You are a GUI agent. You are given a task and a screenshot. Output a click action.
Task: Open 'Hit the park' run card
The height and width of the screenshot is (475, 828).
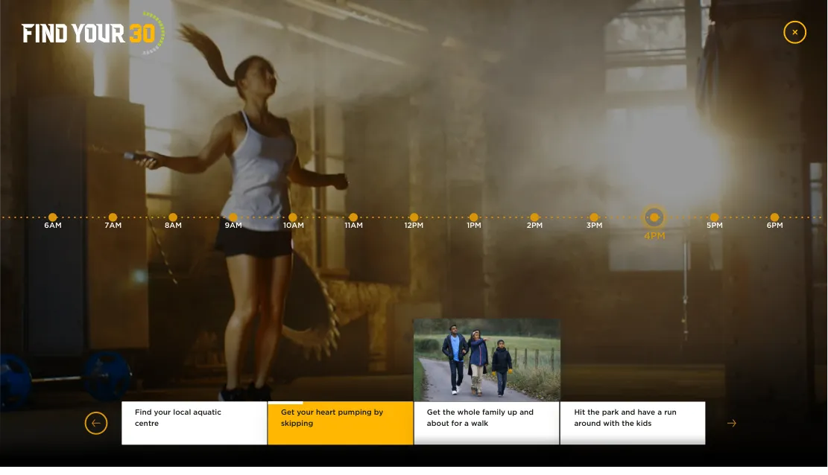pyautogui.click(x=633, y=424)
